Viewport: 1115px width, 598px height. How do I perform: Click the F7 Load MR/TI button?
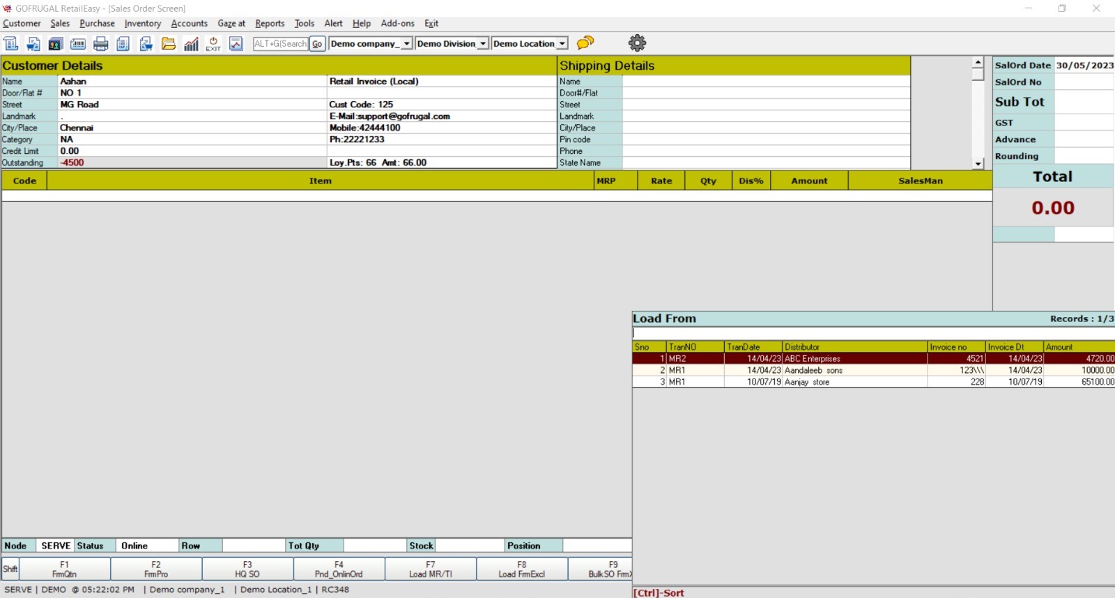click(431, 569)
